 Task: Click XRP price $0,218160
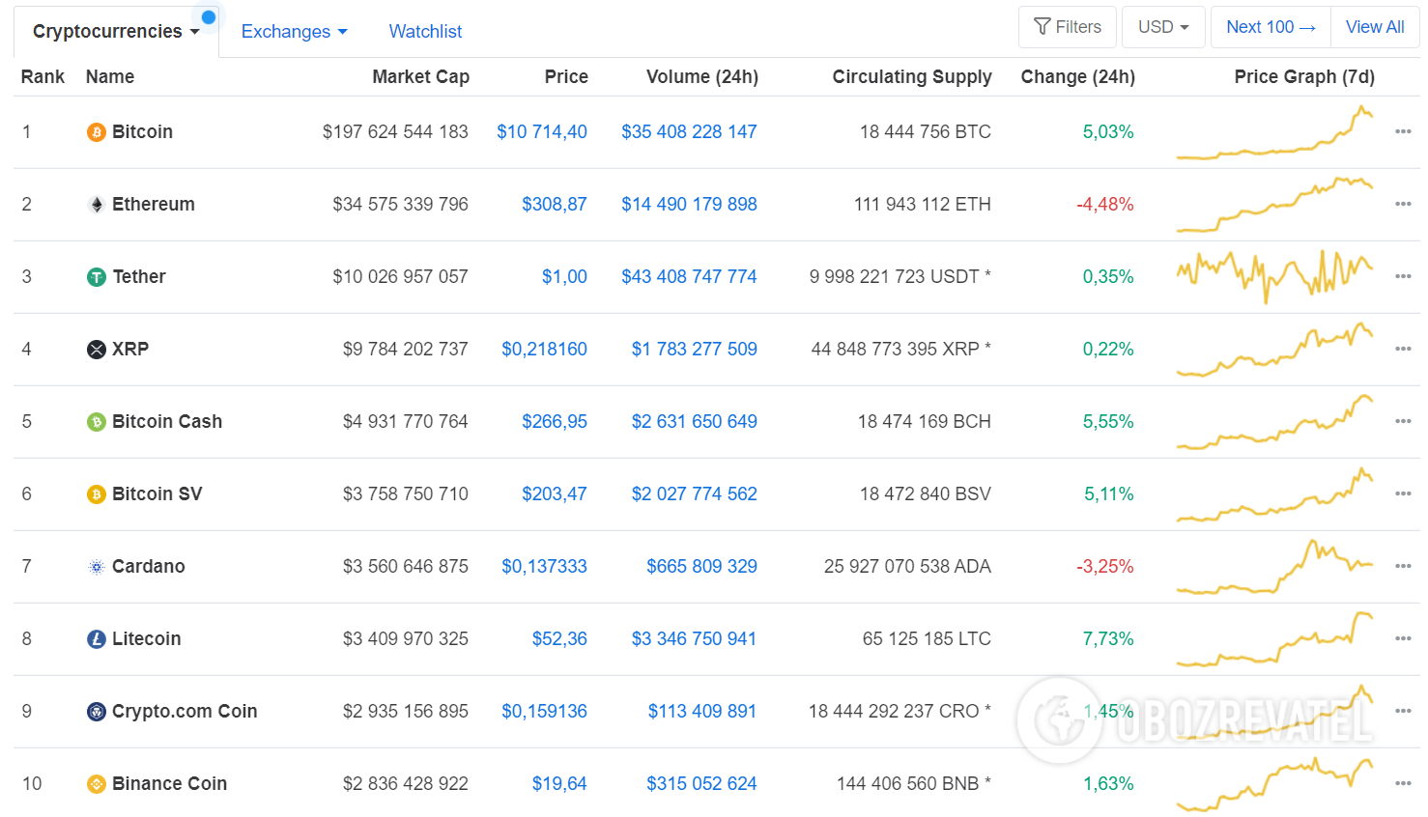pyautogui.click(x=544, y=349)
